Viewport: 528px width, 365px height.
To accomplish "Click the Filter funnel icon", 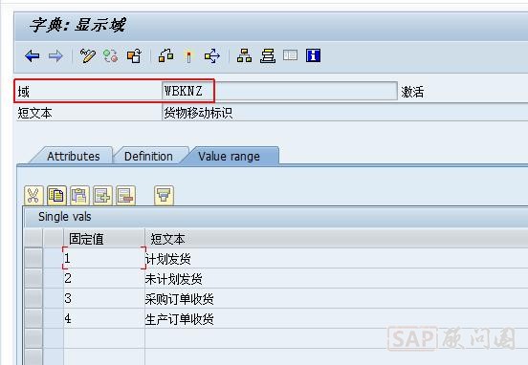I will tap(164, 196).
